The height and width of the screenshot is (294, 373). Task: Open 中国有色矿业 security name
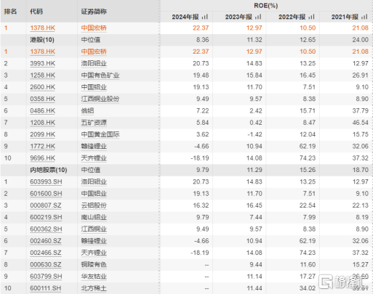point(100,75)
